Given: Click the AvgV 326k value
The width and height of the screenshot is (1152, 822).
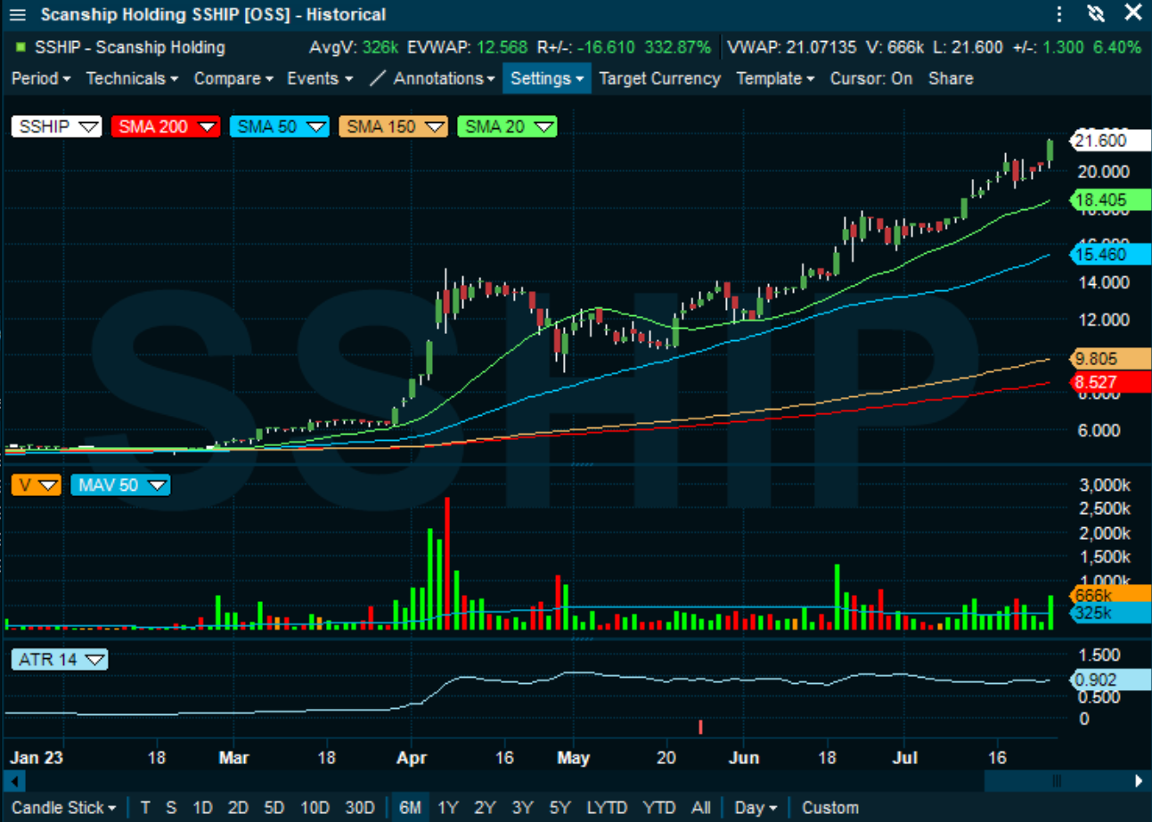Looking at the screenshot, I should (x=380, y=47).
